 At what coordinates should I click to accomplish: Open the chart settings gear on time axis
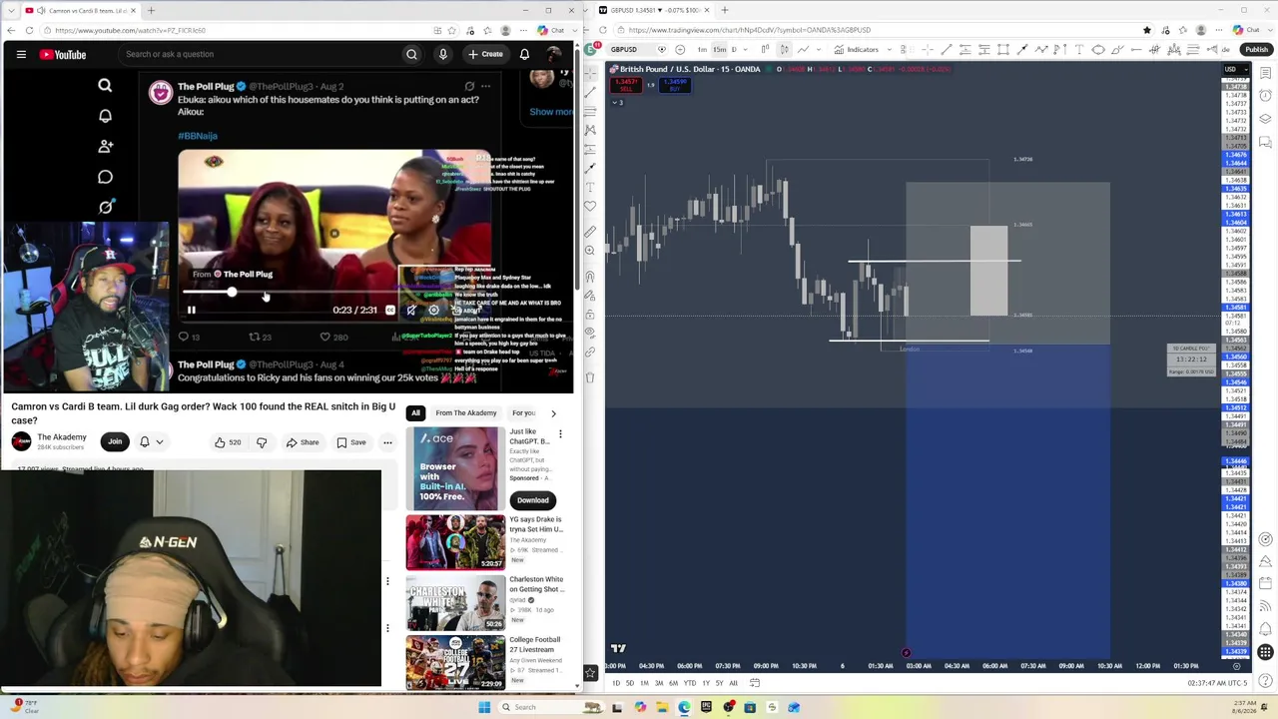coord(1237,666)
